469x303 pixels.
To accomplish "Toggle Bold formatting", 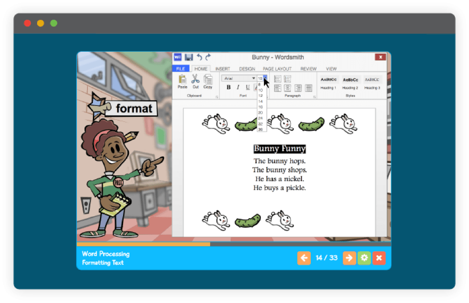I will point(228,88).
